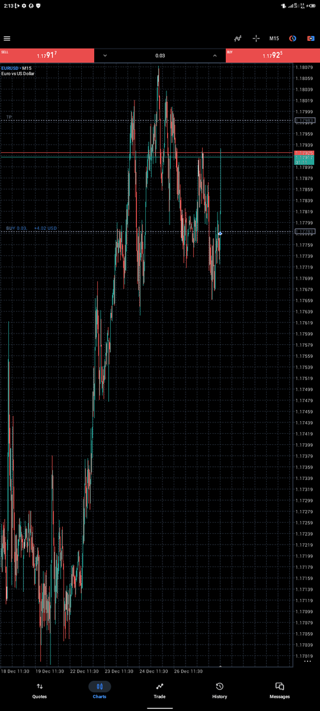Select the TP level line label
320x711 pixels.
pos(9,117)
